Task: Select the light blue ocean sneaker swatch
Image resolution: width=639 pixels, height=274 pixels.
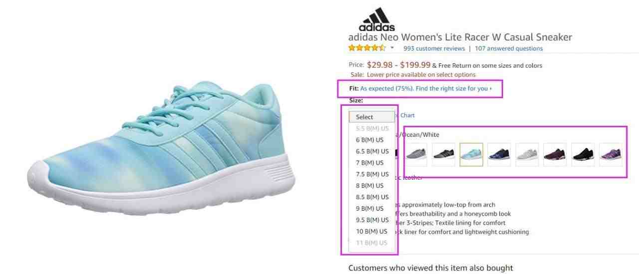Action: [471, 155]
